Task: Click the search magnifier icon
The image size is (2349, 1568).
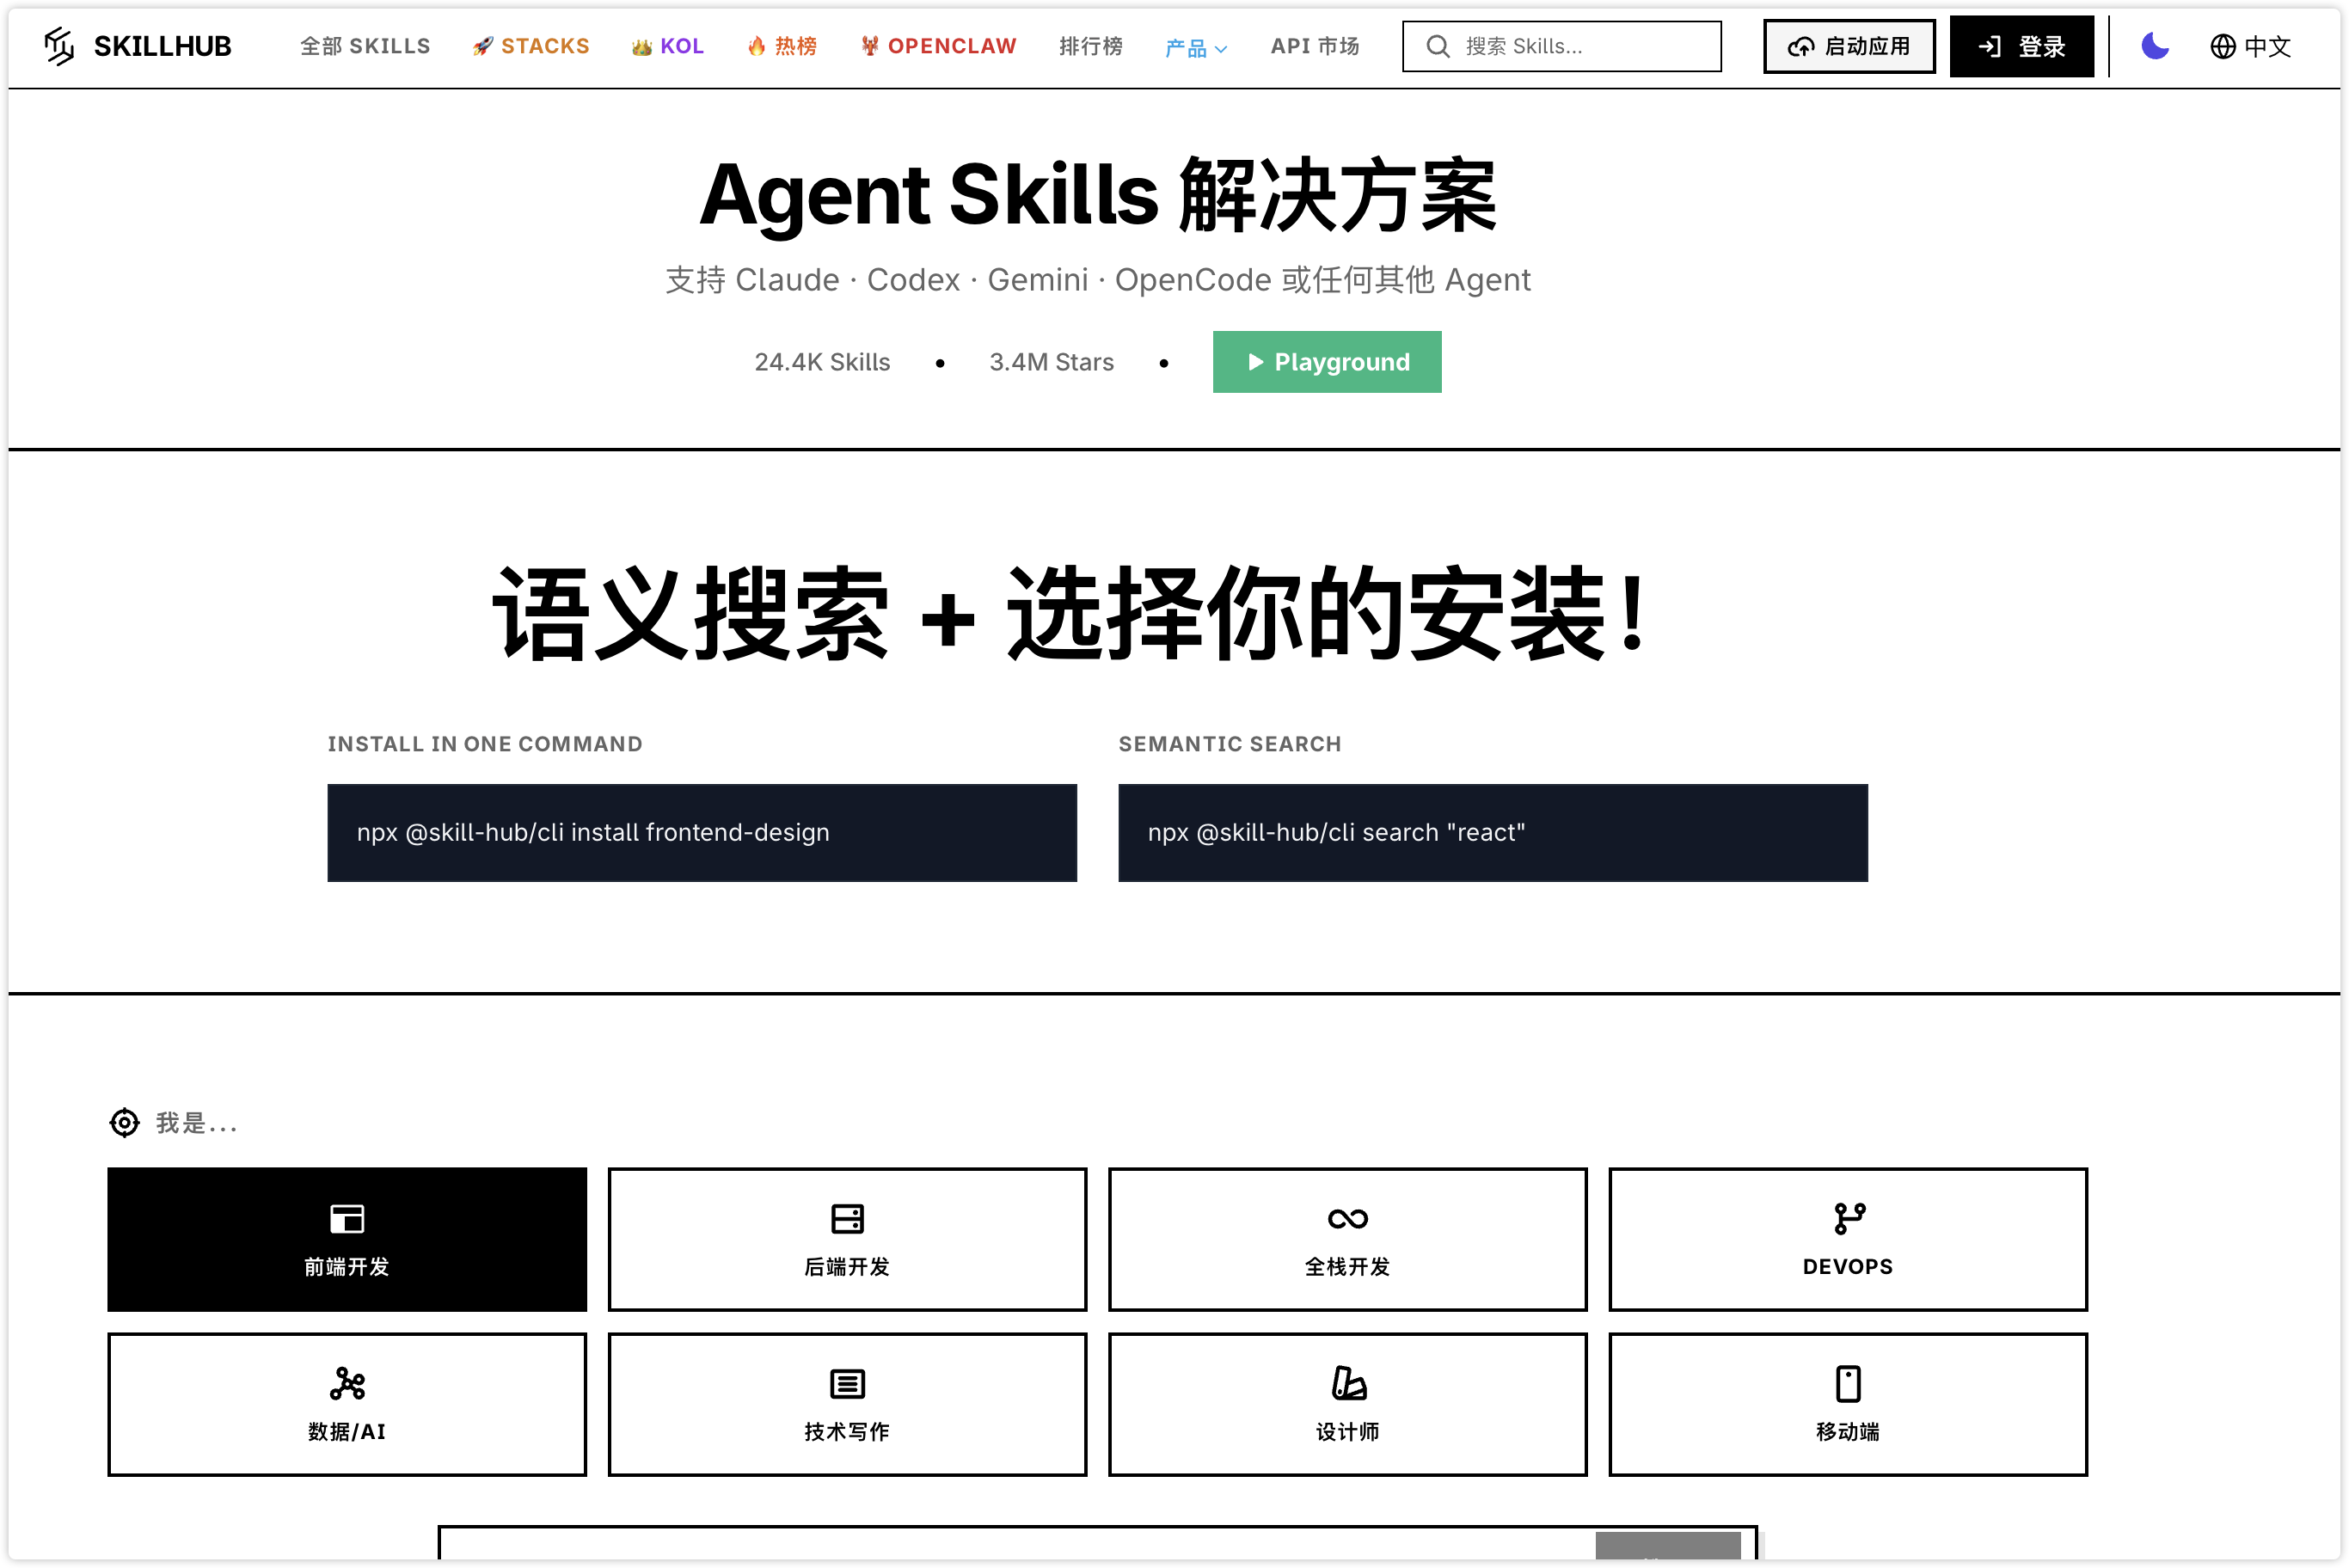Action: click(1437, 46)
